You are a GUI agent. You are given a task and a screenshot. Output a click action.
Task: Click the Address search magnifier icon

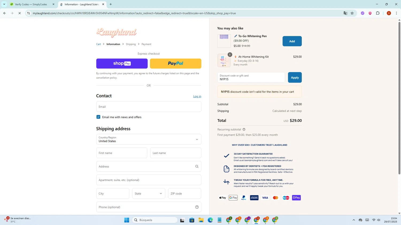[x=197, y=167]
